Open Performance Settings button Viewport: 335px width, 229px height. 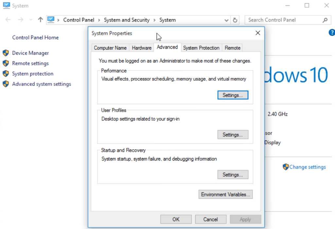pos(233,95)
